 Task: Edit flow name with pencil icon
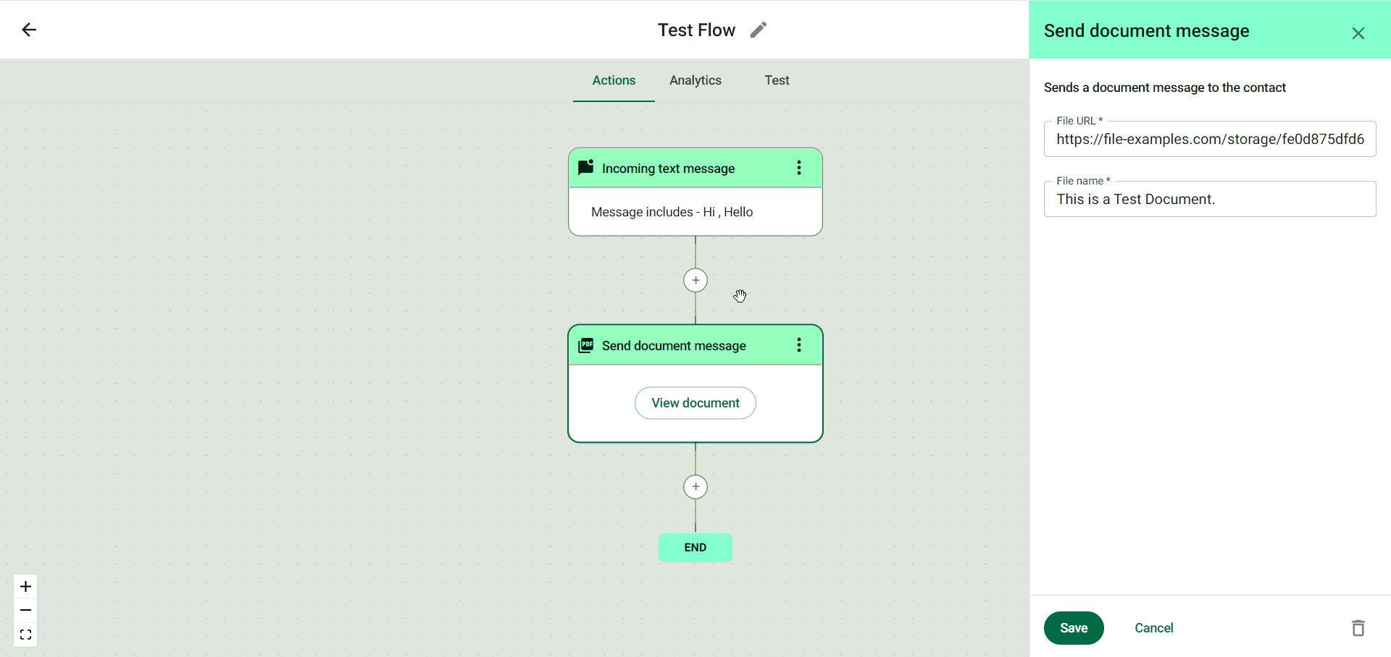pyautogui.click(x=758, y=30)
